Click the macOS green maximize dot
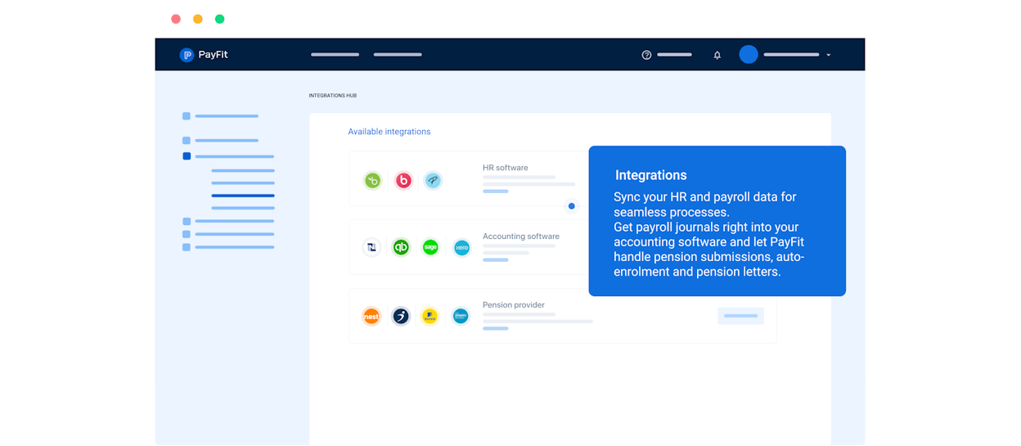The width and height of the screenshot is (1021, 446). 220,19
